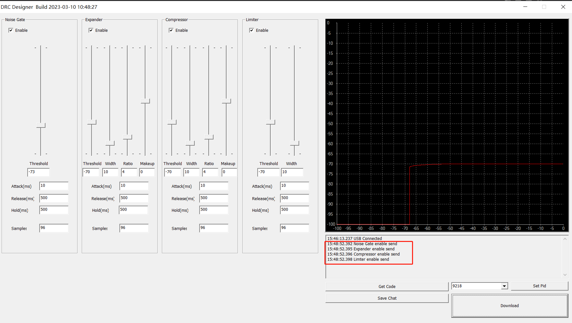
Task: Select the Limiter Threshold slider handle
Action: 270,121
